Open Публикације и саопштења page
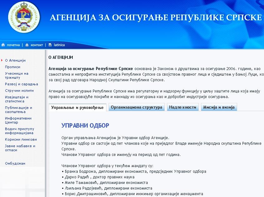 (x=18, y=110)
